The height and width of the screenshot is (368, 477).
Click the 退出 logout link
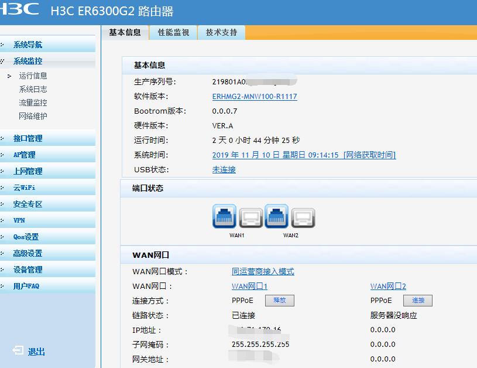[36, 352]
